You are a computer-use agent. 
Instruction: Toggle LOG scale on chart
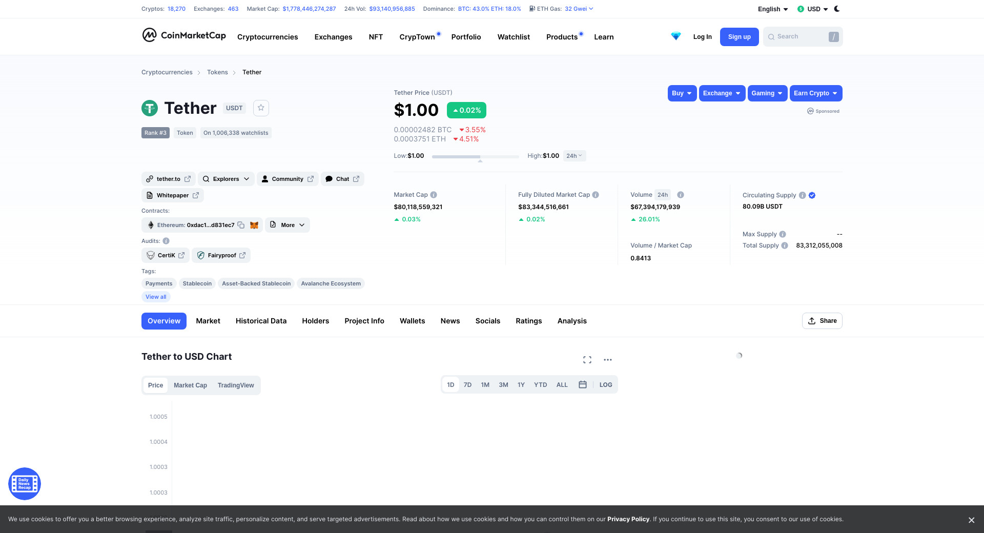click(606, 385)
